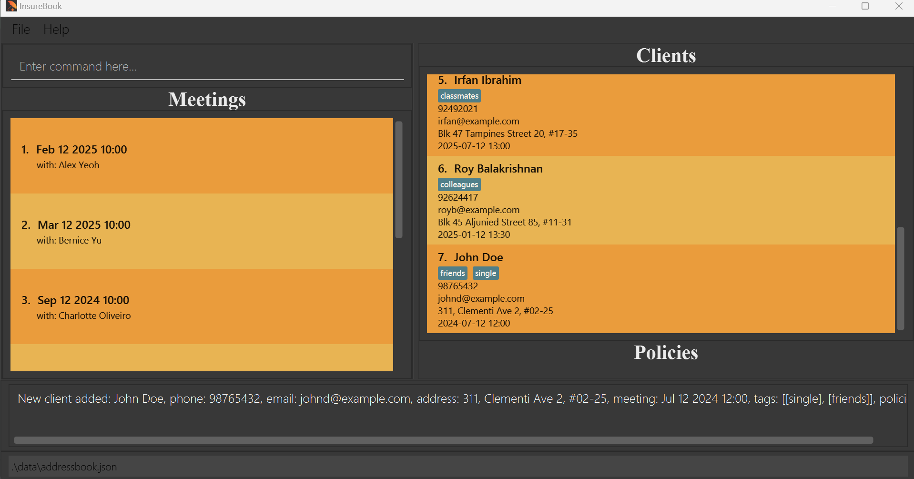Click the command input field
Screen dimensions: 914x479
207,67
